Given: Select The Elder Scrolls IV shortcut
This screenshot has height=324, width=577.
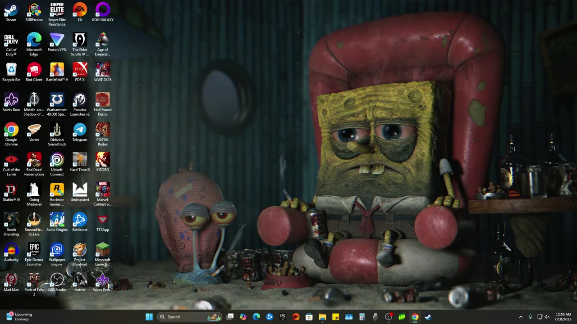Looking at the screenshot, I should [x=80, y=45].
